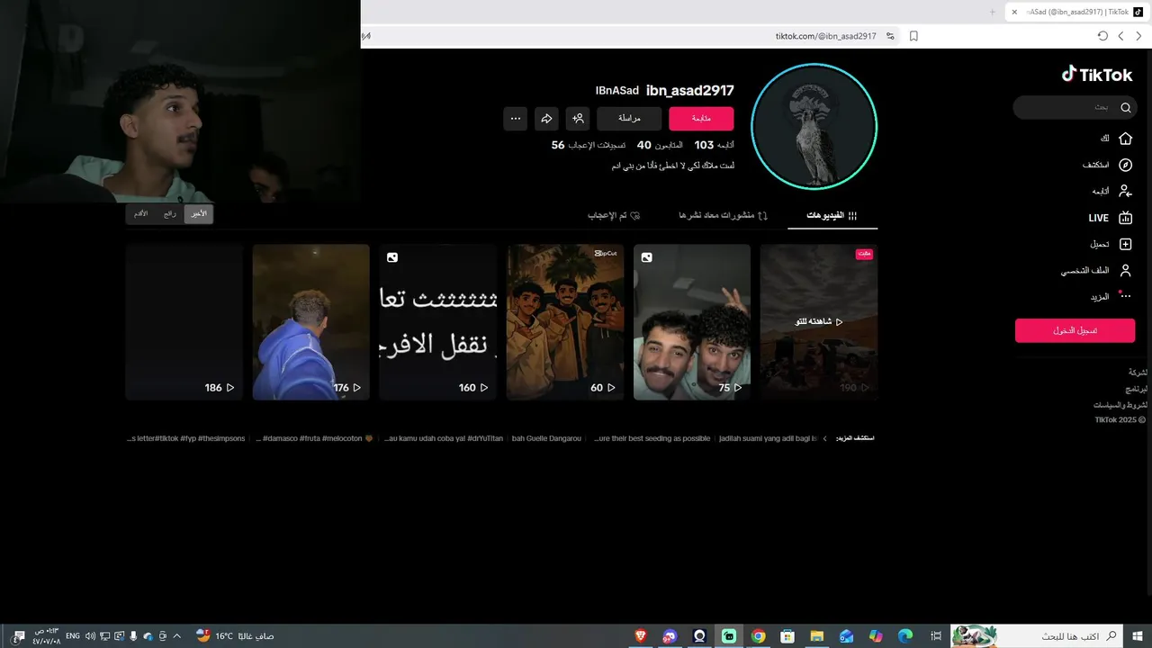1152x648 pixels.
Task: Open the profile avatar picture
Action: (x=814, y=127)
